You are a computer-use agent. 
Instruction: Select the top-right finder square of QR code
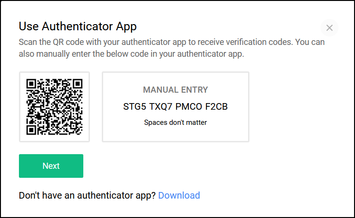[x=78, y=84]
